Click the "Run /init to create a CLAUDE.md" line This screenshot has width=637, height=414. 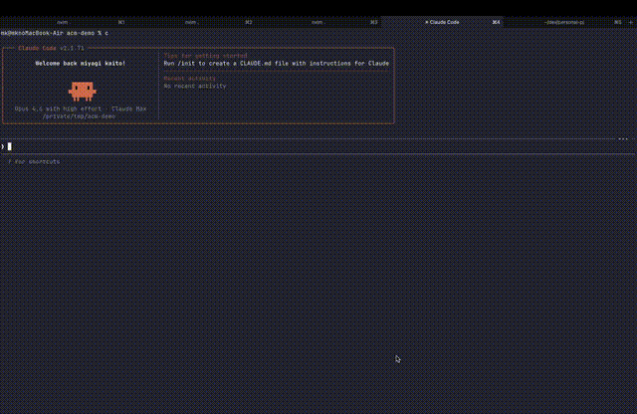[277, 64]
